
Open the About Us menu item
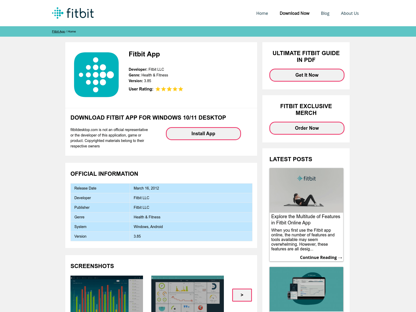tap(350, 13)
